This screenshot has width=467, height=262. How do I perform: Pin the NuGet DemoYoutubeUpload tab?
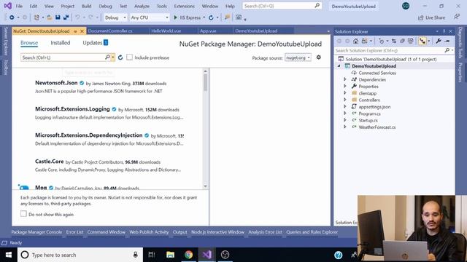[75, 31]
